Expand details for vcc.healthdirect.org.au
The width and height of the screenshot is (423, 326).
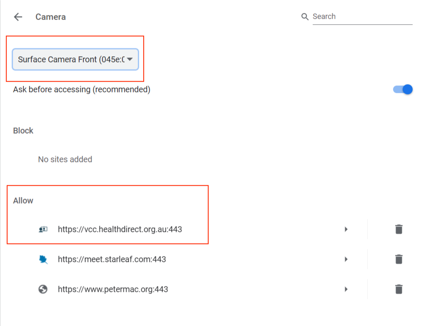tap(346, 229)
